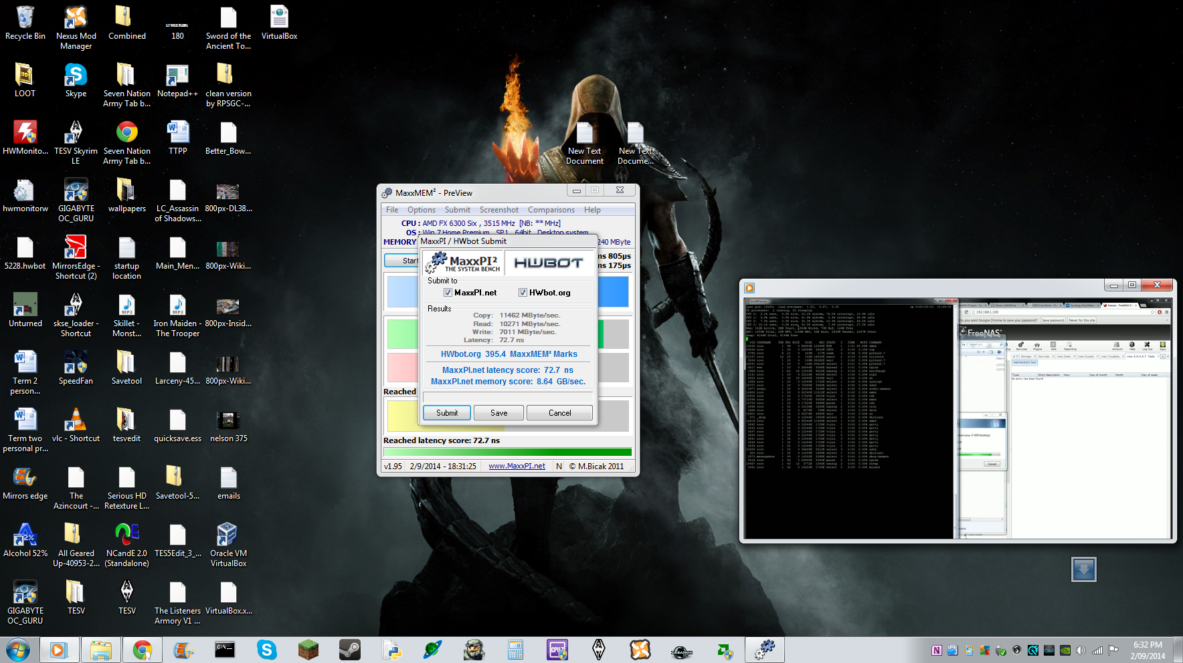This screenshot has height=663, width=1183.
Task: Click media player icon on preview window
Action: [x=749, y=288]
